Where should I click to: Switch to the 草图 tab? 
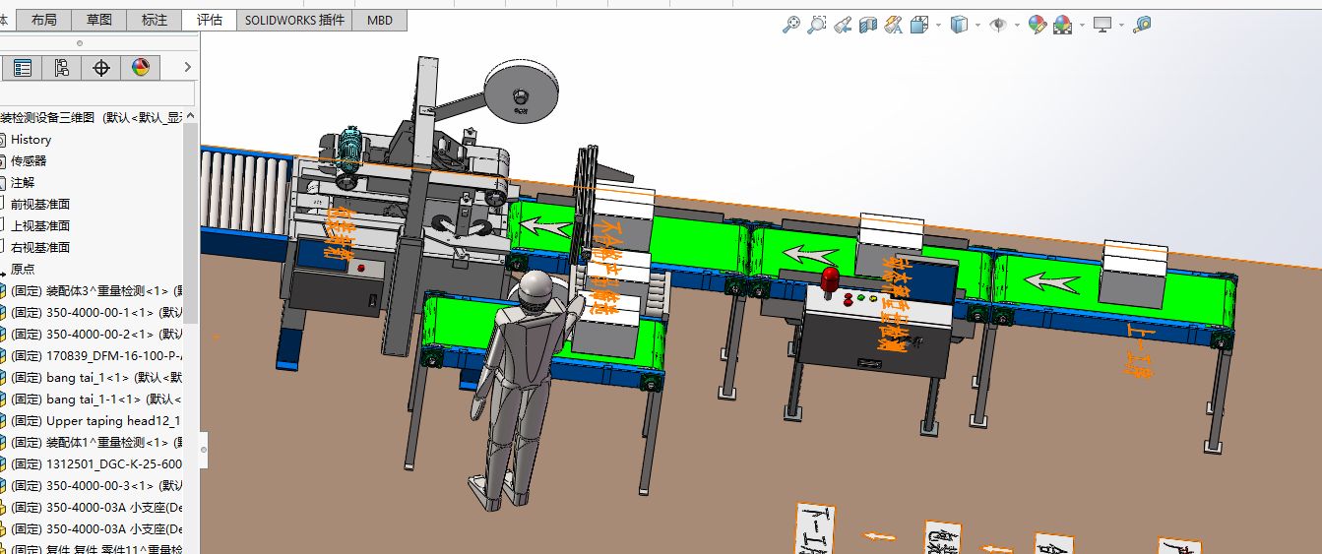click(99, 20)
